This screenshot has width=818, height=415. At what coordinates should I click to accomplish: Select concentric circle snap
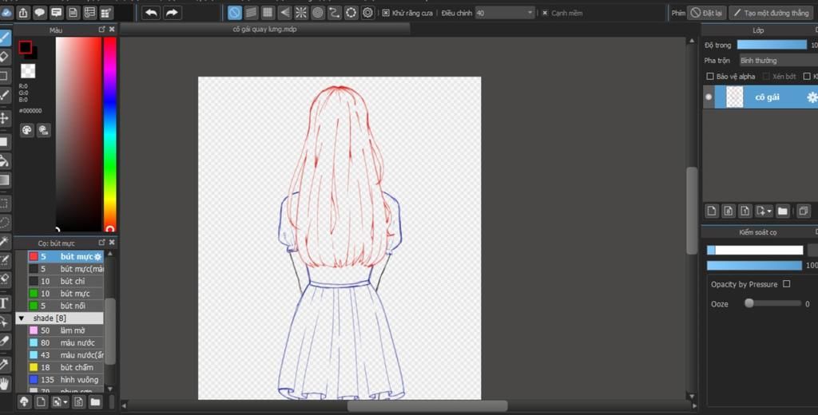point(318,13)
